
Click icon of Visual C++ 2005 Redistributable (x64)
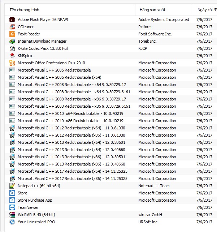[x=12, y=77]
